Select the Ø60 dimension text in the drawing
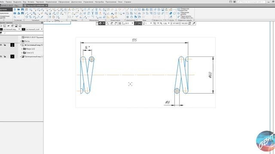 (210, 75)
